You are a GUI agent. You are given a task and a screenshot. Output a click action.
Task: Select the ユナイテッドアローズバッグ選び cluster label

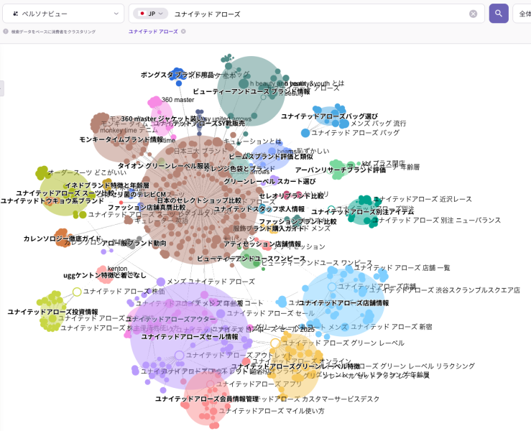(x=330, y=116)
